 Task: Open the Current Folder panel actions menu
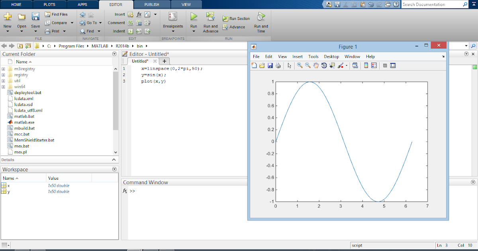[115, 54]
